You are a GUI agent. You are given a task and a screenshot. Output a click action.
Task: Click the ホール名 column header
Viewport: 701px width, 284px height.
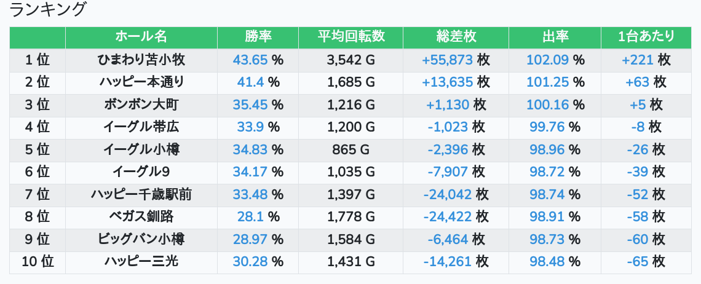coord(141,37)
